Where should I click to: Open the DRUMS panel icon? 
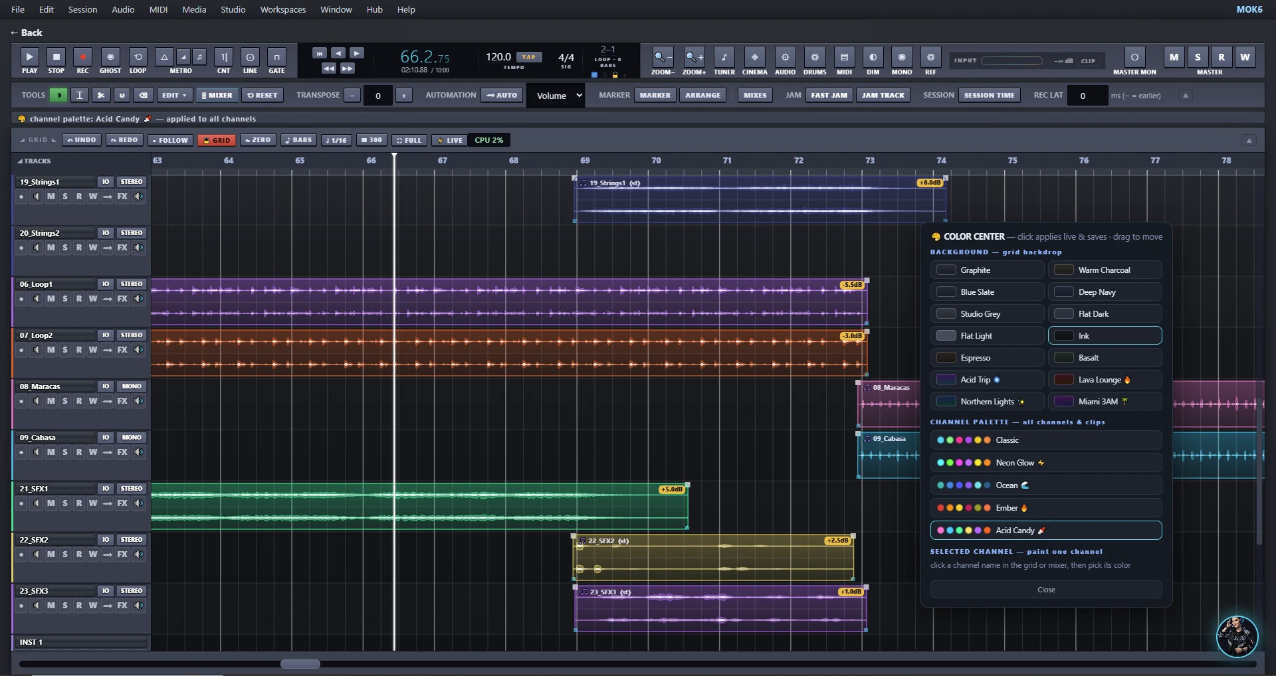[815, 57]
